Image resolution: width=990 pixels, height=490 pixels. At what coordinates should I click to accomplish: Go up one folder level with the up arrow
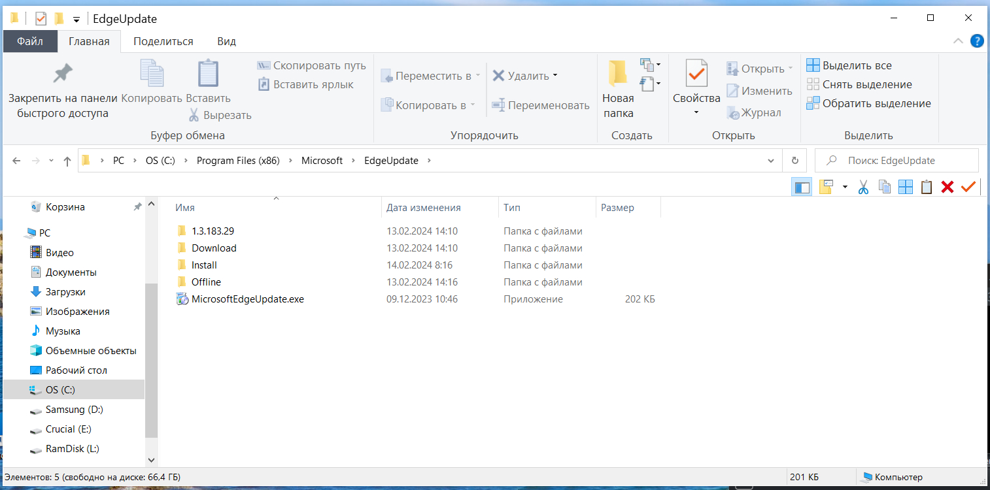pyautogui.click(x=67, y=161)
